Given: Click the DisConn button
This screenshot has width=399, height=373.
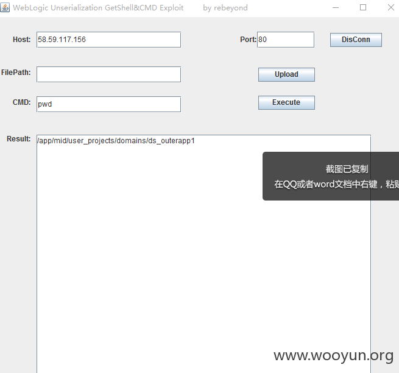Looking at the screenshot, I should point(356,40).
